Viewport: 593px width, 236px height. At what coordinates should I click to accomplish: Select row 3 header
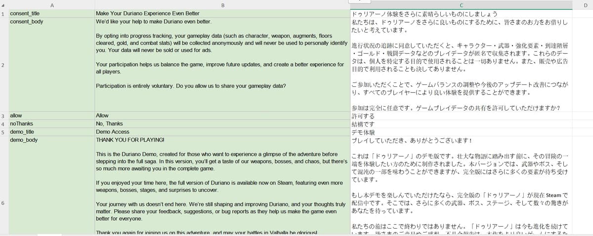pyautogui.click(x=4, y=116)
